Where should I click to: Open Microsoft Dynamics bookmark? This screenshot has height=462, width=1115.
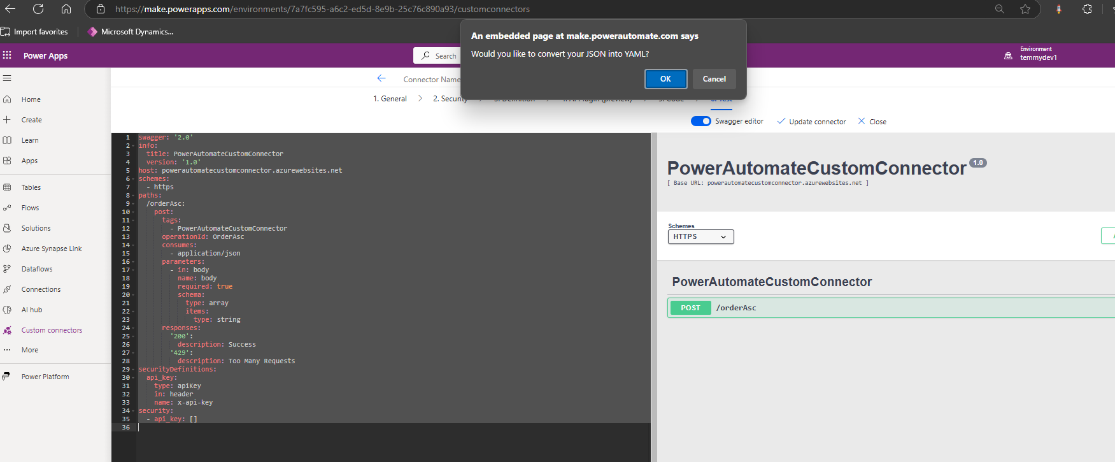point(131,32)
